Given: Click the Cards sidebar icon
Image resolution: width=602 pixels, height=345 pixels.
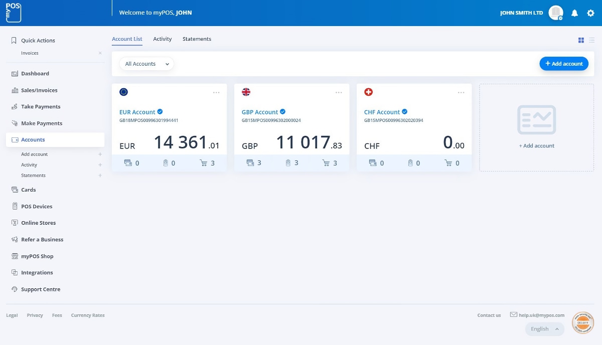Looking at the screenshot, I should pos(15,190).
